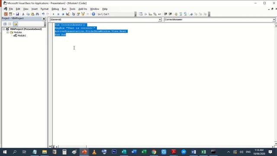Collapse the Modules folder node

click(x=7, y=32)
